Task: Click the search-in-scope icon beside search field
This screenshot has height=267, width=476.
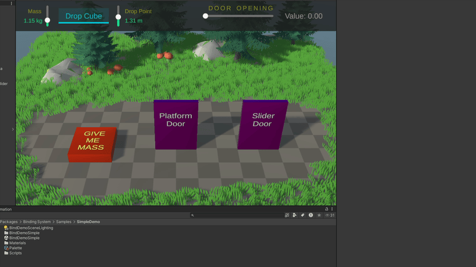Action: point(287,215)
